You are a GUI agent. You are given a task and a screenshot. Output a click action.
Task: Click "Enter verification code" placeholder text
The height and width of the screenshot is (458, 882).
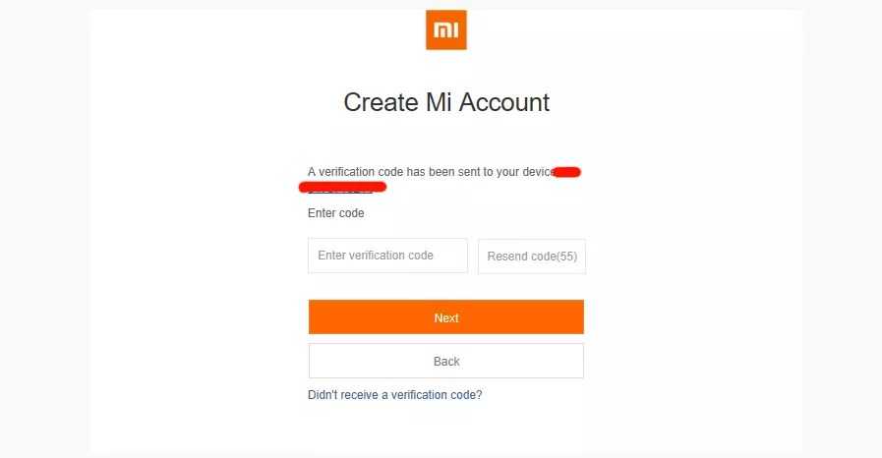(376, 256)
